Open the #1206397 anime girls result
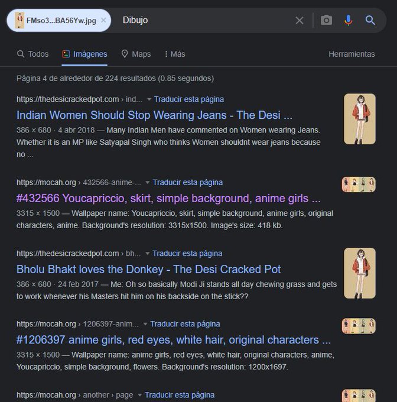 [174, 340]
